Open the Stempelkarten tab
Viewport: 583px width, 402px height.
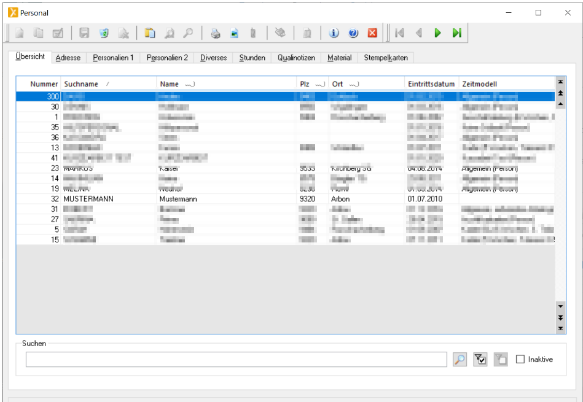click(386, 58)
